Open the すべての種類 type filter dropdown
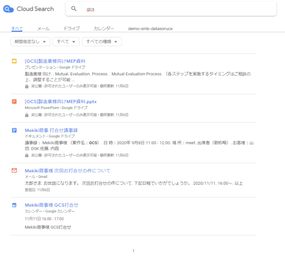Image resolution: width=285 pixels, height=260 pixels. [x=102, y=42]
